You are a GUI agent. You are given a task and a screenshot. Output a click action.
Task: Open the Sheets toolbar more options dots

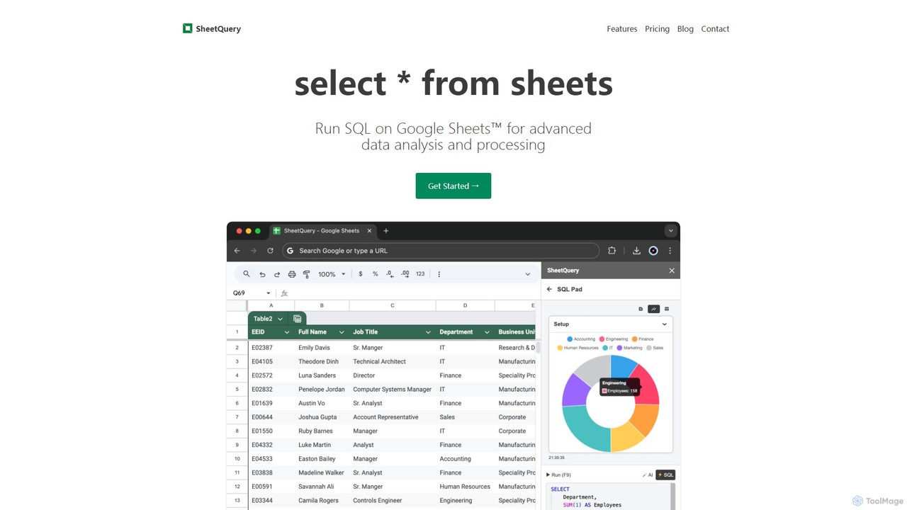439,274
